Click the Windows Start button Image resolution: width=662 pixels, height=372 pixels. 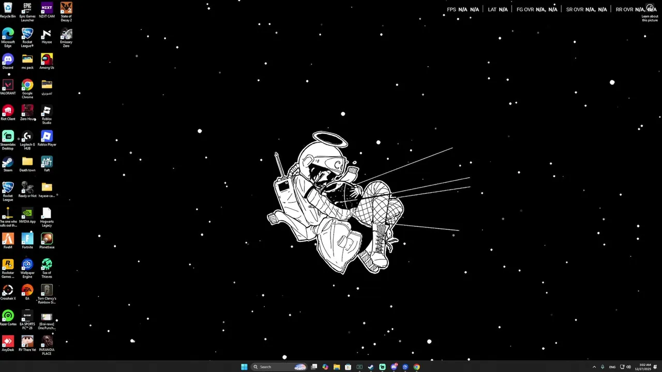(244, 367)
